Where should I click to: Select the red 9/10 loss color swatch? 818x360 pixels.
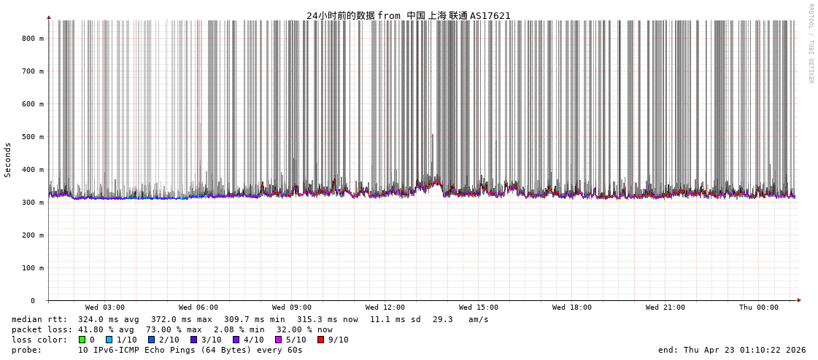320,340
